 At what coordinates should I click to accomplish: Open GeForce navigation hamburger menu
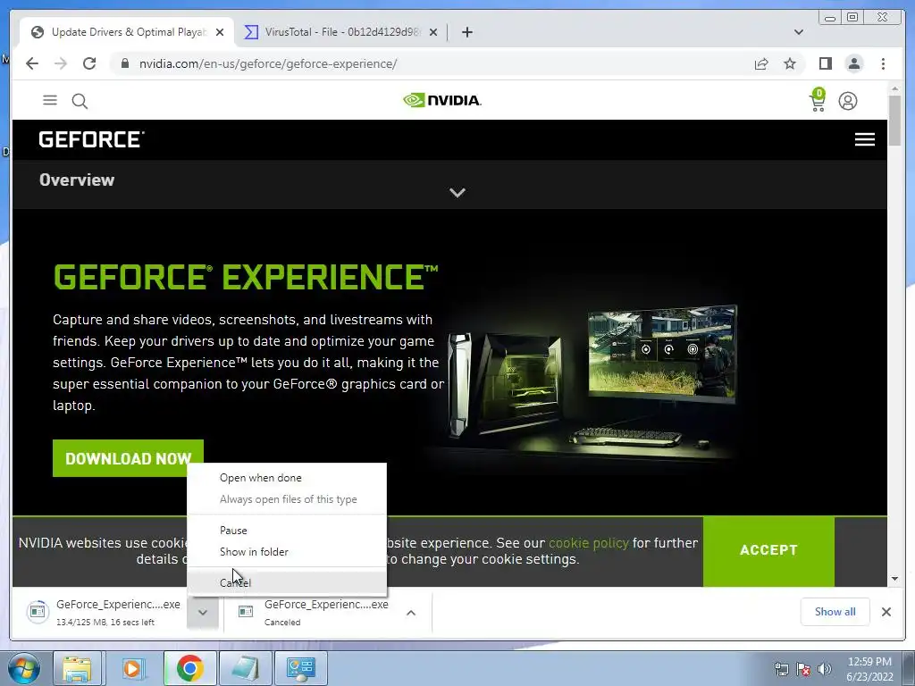(x=864, y=139)
